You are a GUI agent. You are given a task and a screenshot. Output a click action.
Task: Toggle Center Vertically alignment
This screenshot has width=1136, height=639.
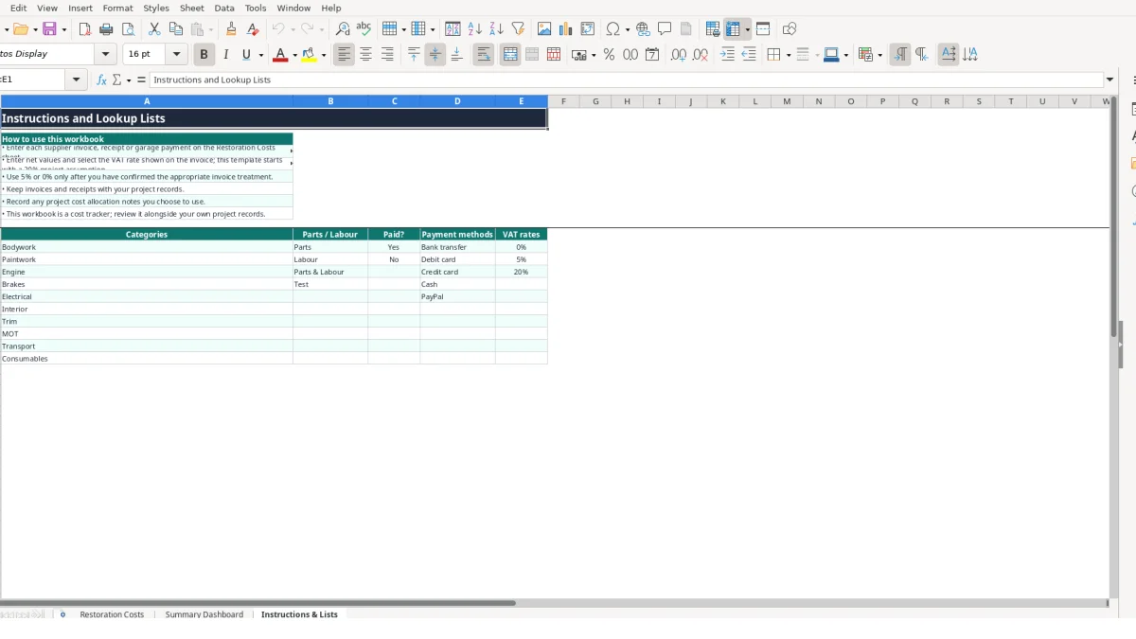point(435,55)
